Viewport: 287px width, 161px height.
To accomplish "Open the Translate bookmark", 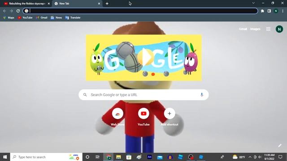I will [x=73, y=18].
